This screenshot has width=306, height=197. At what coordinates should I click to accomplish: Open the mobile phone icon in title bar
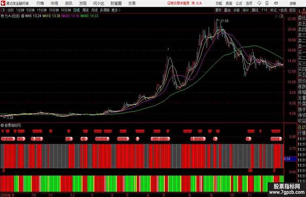267,3
